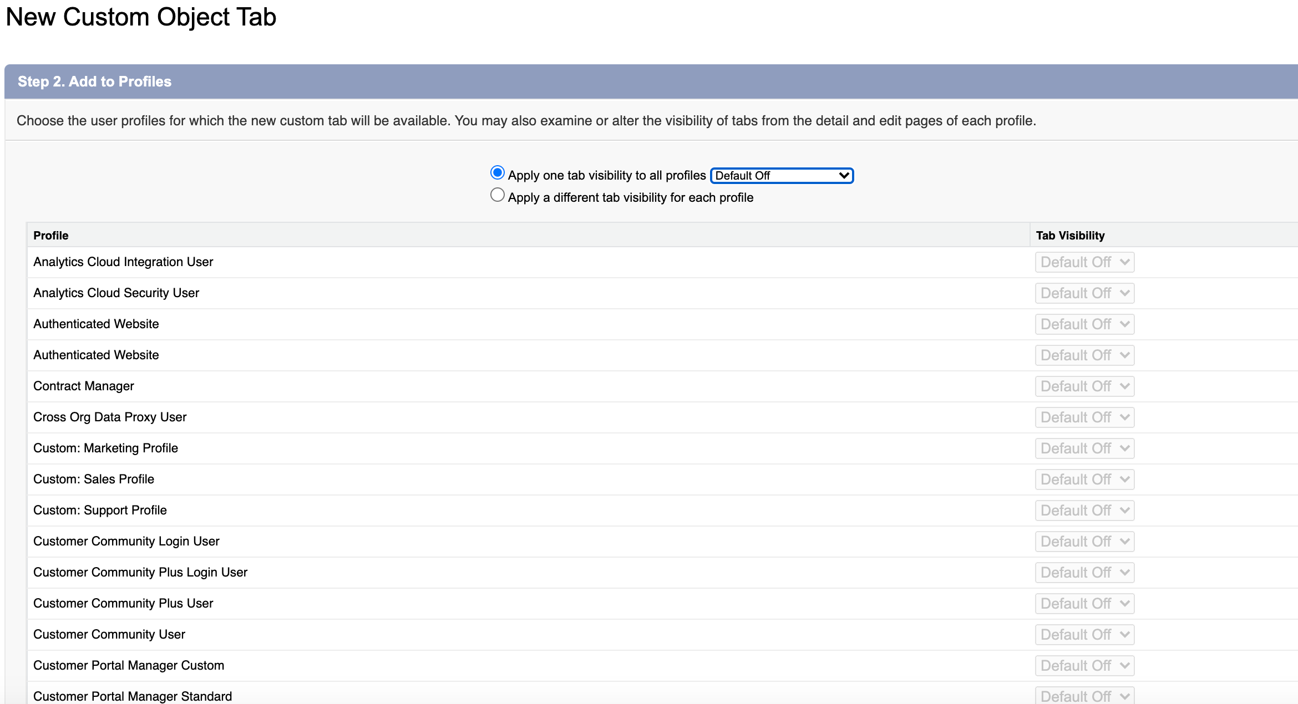Open visibility dropdown for Customer Community Plus Login User
Image resolution: width=1298 pixels, height=704 pixels.
point(1084,573)
